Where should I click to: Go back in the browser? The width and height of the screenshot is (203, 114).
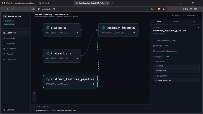3,9
